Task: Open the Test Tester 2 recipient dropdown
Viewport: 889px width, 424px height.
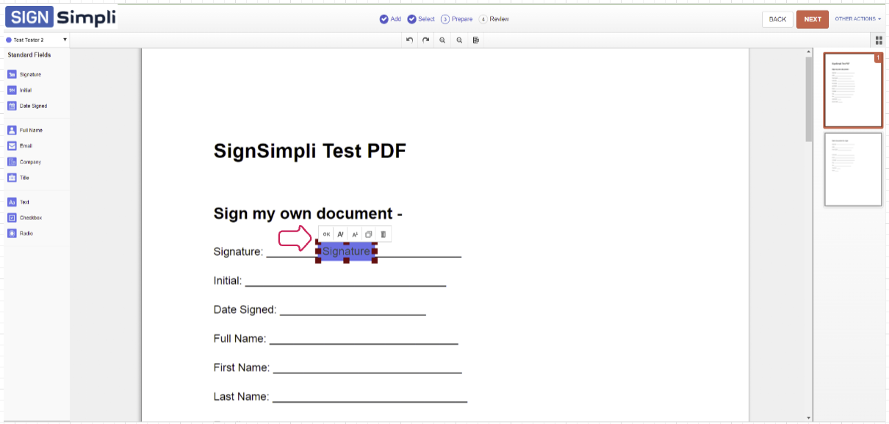Action: (36, 40)
